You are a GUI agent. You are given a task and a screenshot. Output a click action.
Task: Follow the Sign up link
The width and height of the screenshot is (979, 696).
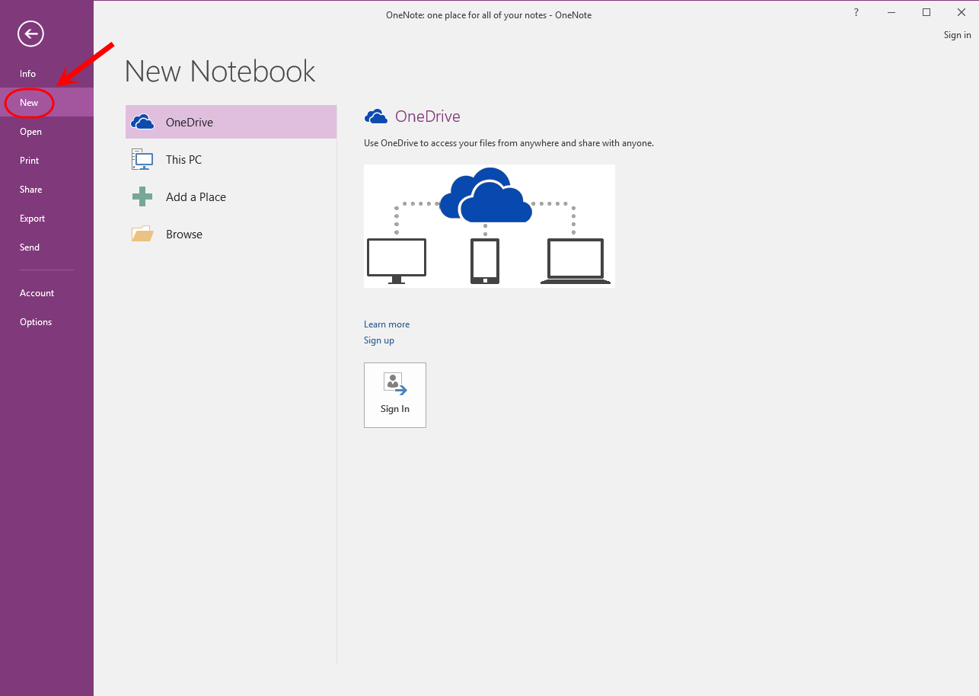(379, 340)
